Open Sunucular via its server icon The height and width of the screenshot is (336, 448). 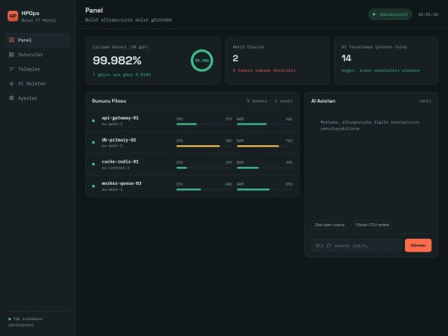[12, 55]
